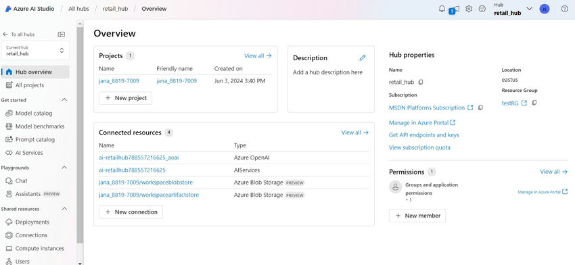The width and height of the screenshot is (575, 265).
Task: Open the announcements megaphone icon
Action: (x=455, y=9)
